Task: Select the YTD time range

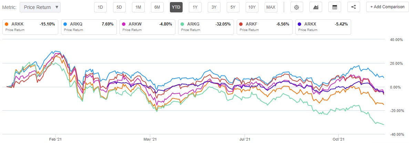Action: point(176,7)
